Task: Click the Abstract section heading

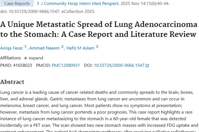Action: tap(12, 82)
